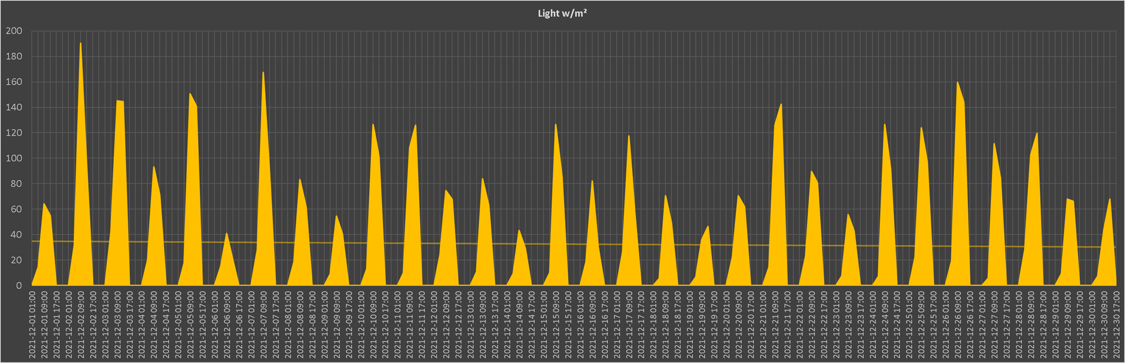The image size is (1125, 363).
Task: Select the small peak on 2021-12-06
Action: pyautogui.click(x=227, y=234)
